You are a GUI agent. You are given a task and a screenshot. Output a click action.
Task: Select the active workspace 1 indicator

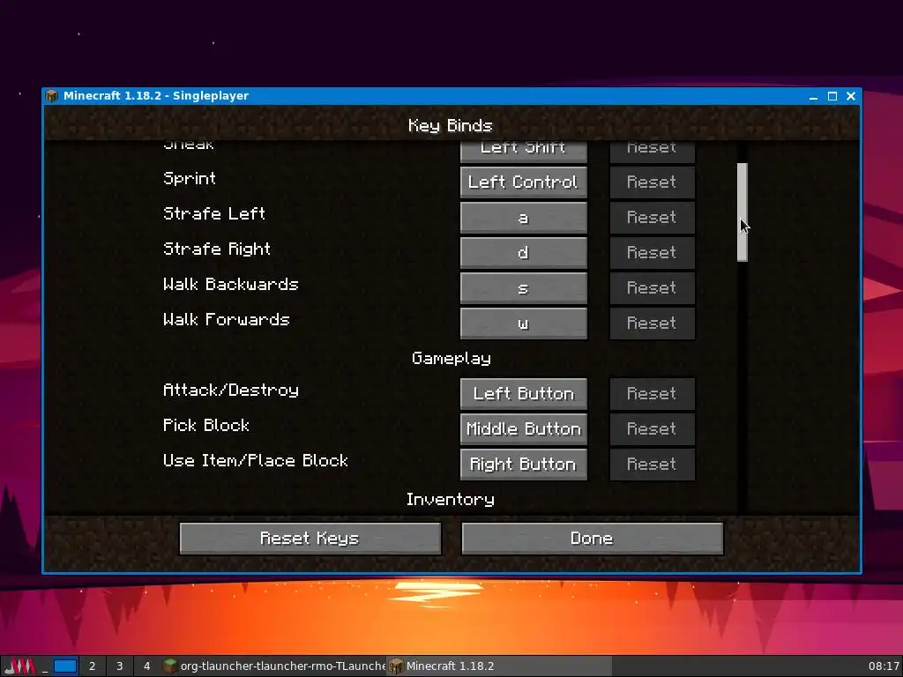tap(65, 666)
